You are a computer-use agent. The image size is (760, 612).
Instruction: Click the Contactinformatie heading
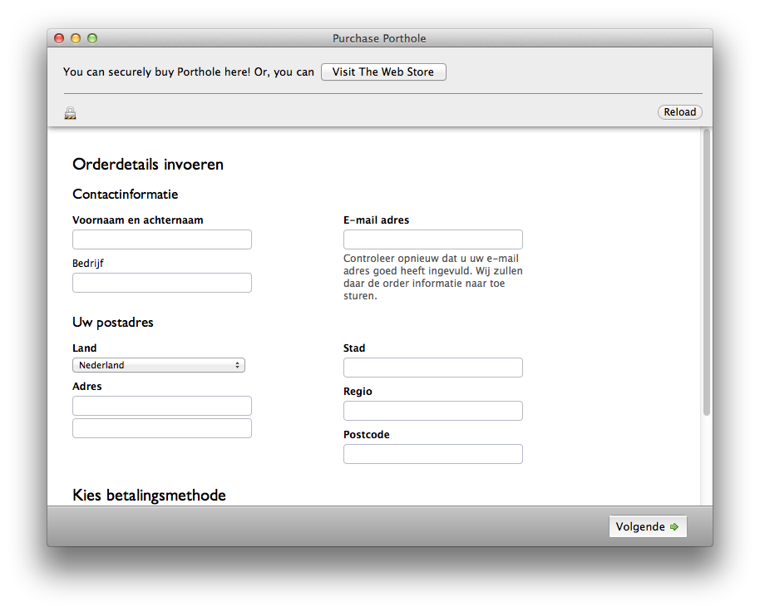(125, 195)
